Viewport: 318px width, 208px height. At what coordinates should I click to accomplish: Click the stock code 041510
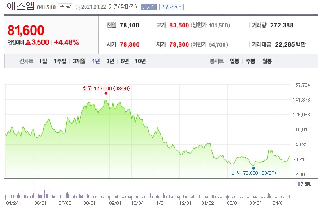tap(46, 7)
